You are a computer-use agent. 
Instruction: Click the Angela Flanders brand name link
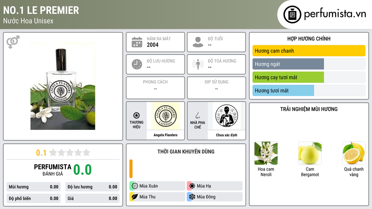click(165, 135)
